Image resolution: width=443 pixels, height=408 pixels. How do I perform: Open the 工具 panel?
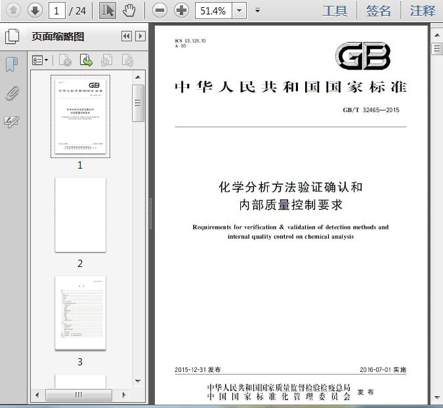click(335, 10)
